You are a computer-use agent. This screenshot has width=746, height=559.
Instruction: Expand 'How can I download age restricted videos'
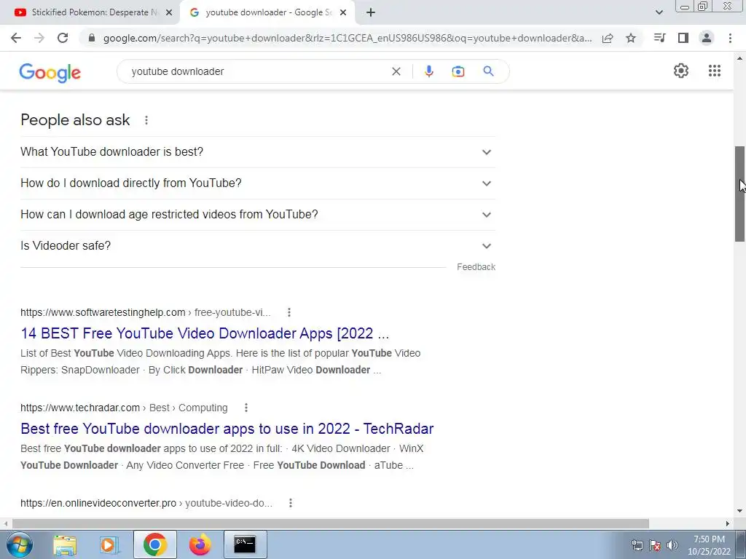(258, 215)
